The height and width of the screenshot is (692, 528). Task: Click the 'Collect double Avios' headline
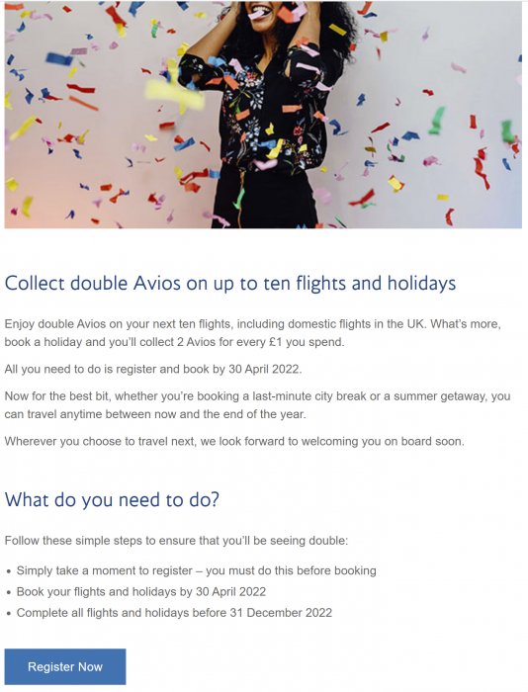pyautogui.click(x=230, y=284)
